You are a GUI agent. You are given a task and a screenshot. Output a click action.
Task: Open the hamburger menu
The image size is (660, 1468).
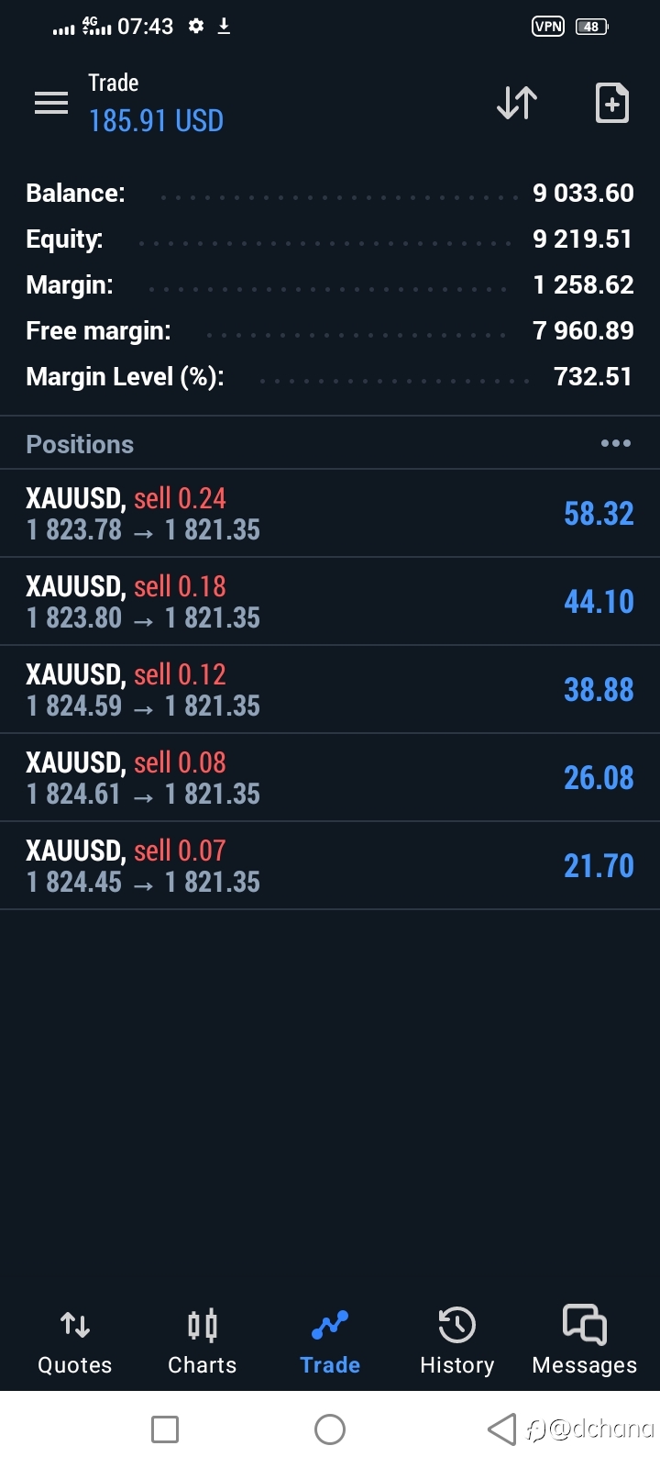[51, 103]
